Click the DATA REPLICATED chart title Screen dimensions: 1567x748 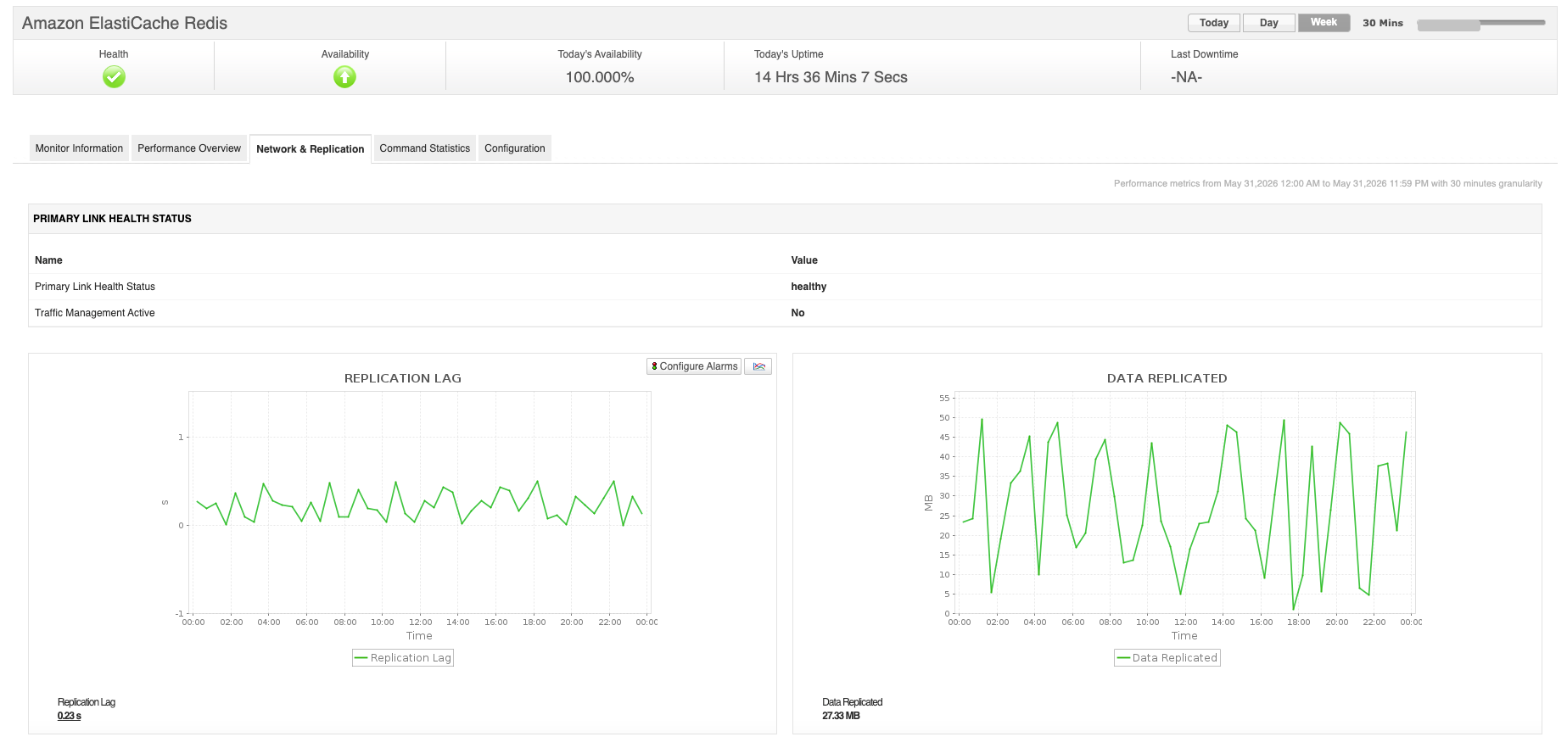pyautogui.click(x=1167, y=378)
